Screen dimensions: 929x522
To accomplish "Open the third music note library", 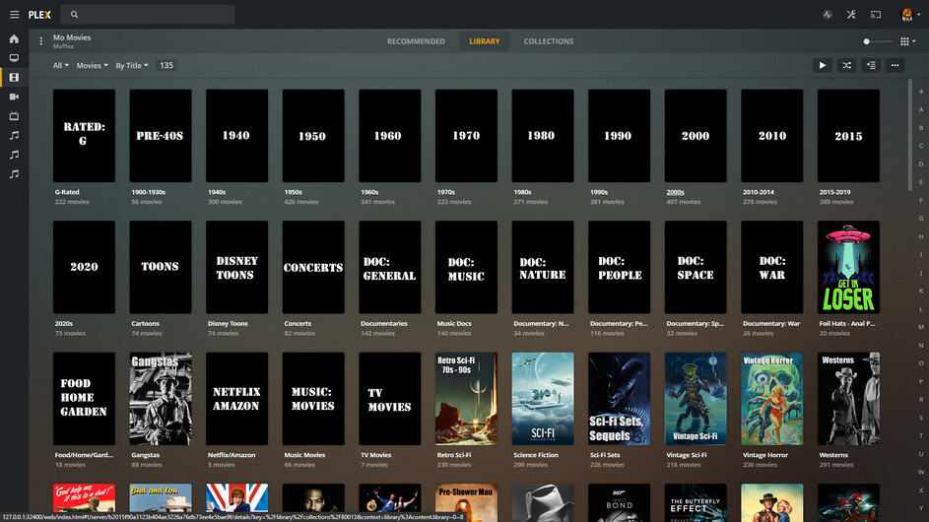I will (14, 174).
